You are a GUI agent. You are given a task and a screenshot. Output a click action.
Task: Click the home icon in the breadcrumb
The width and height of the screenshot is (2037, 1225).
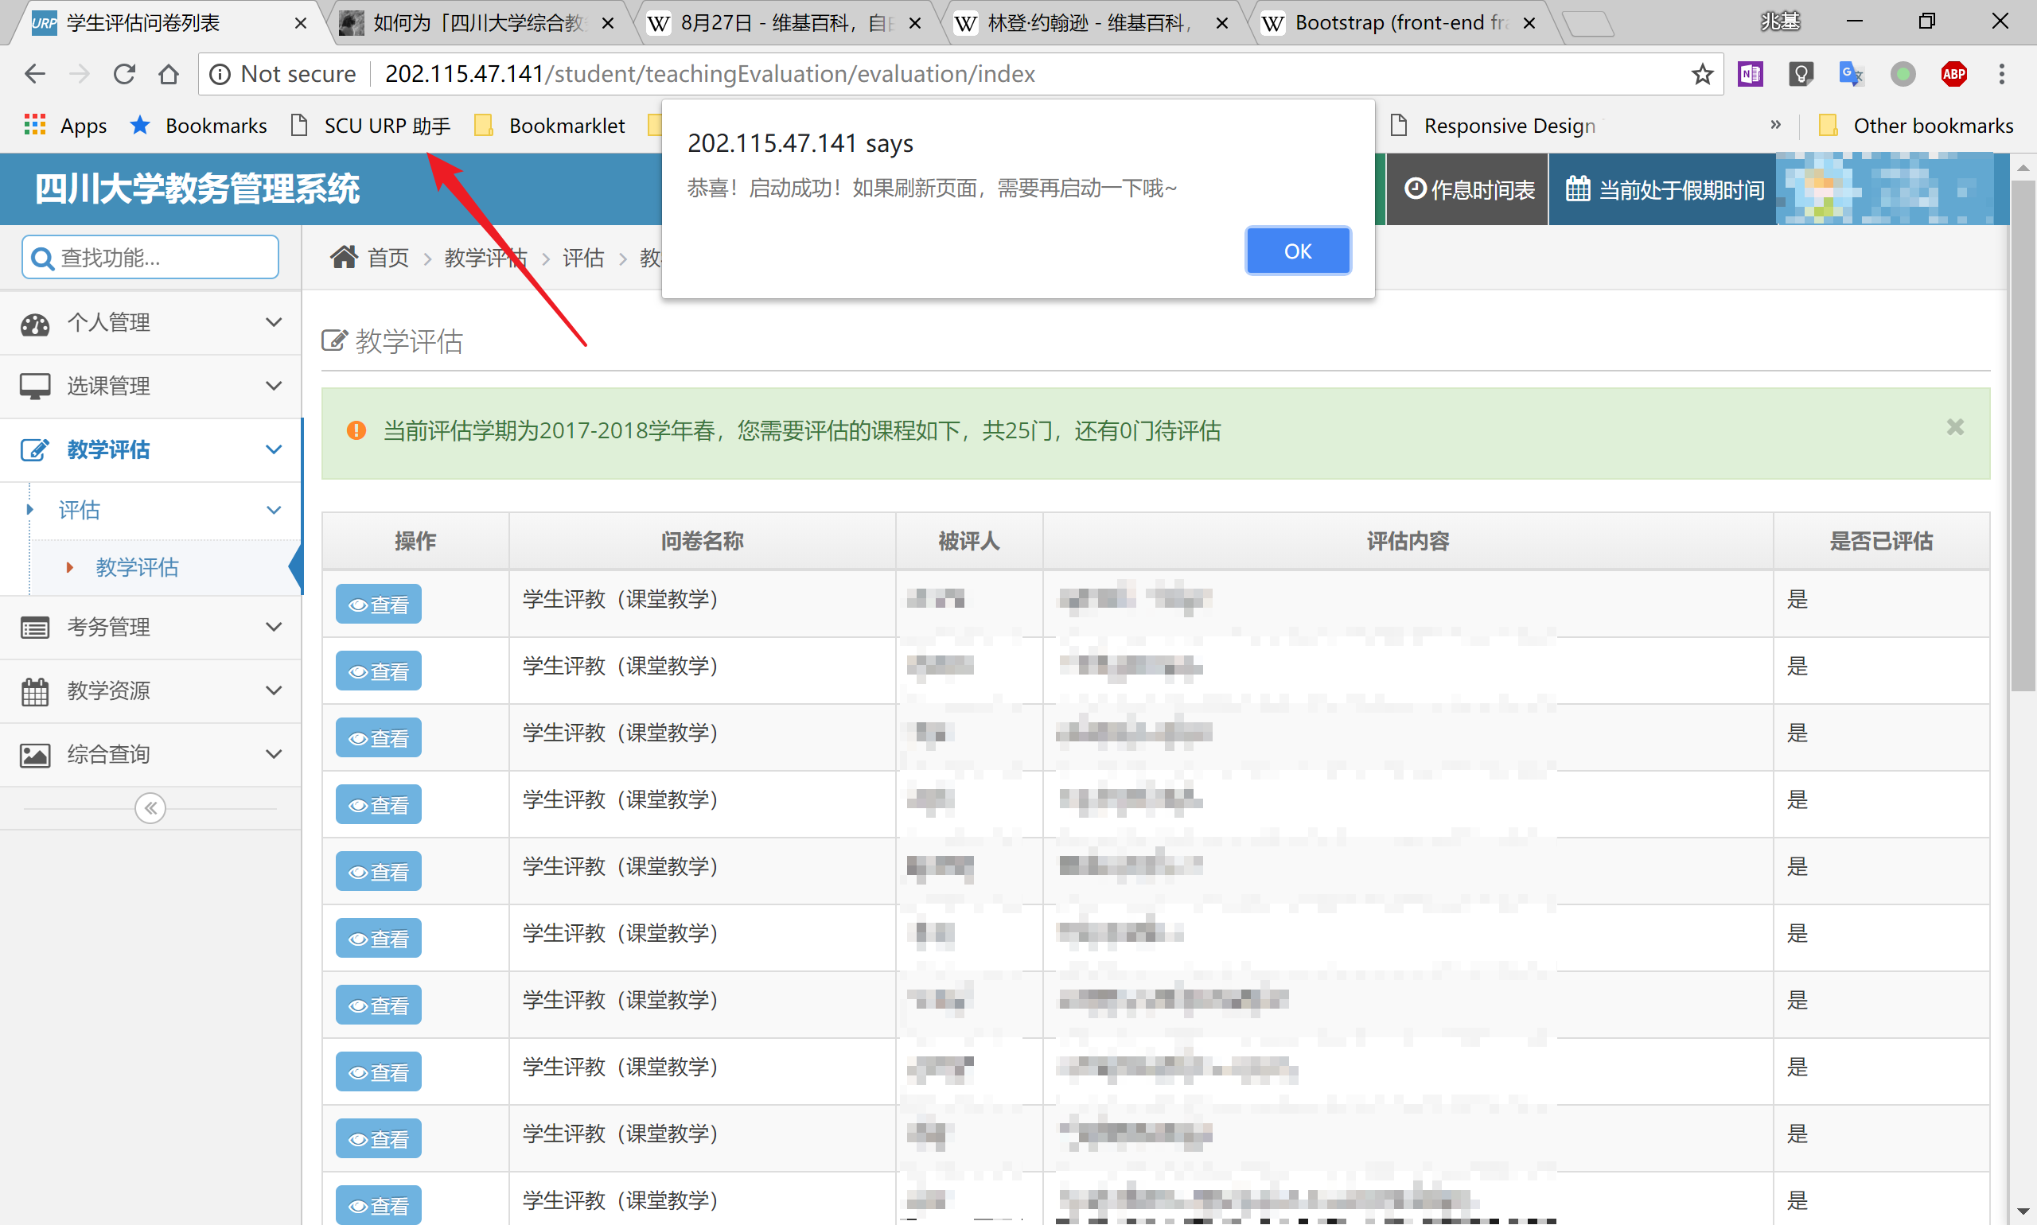click(x=345, y=257)
